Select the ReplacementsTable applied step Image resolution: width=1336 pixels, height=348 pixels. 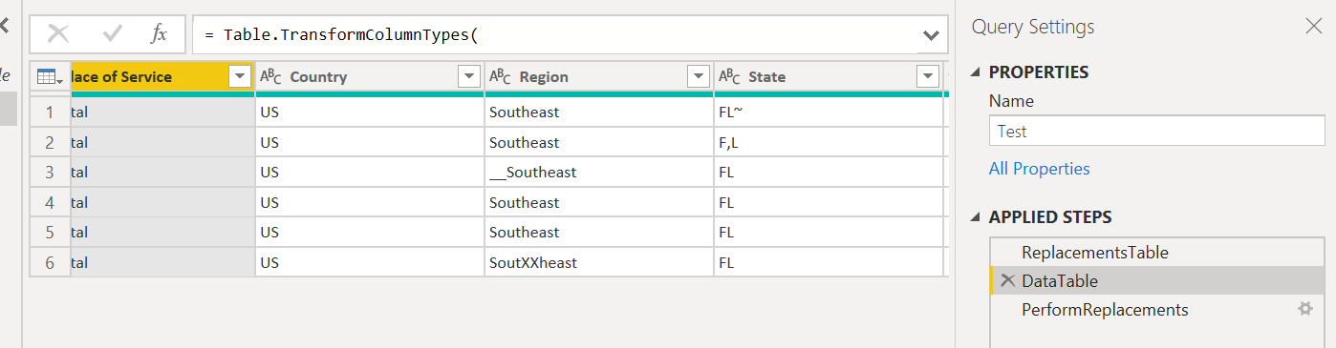pyautogui.click(x=1157, y=253)
